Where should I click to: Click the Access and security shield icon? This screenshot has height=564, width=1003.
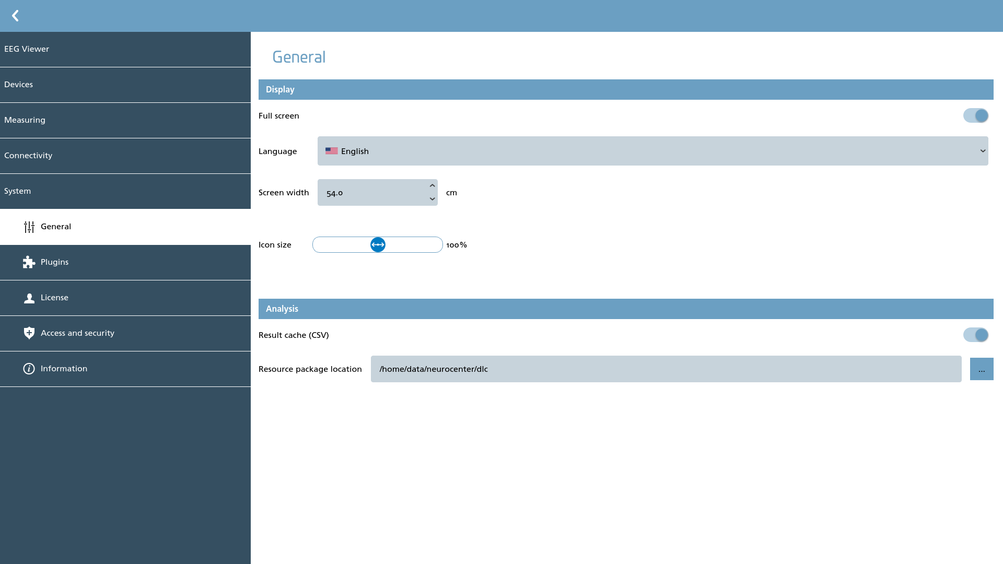pyautogui.click(x=29, y=333)
